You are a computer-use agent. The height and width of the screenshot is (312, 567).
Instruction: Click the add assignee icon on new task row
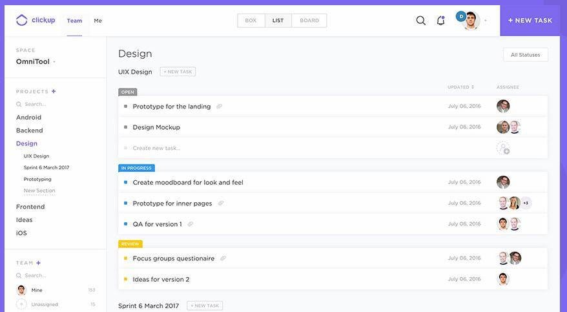click(x=503, y=148)
